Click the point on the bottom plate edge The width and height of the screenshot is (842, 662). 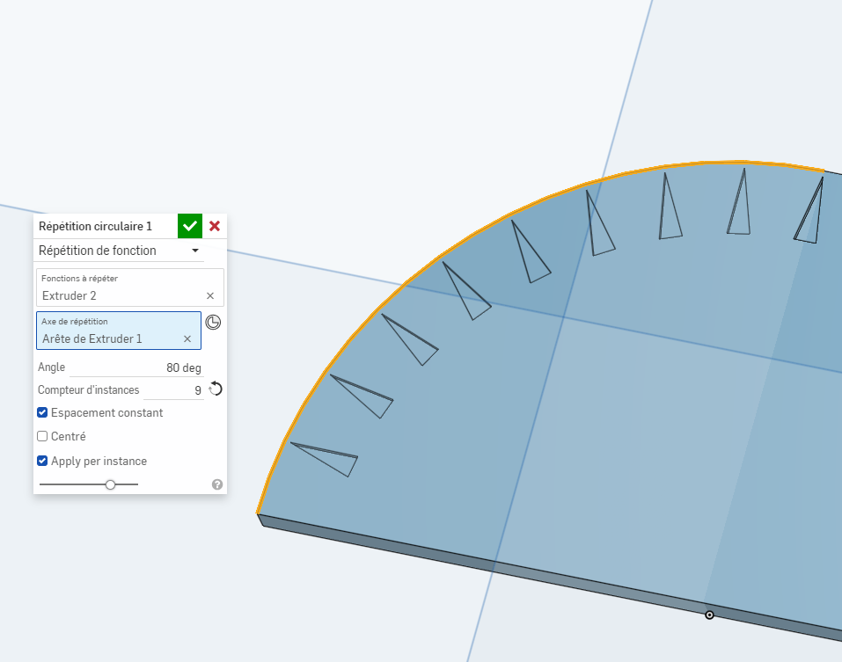(709, 615)
